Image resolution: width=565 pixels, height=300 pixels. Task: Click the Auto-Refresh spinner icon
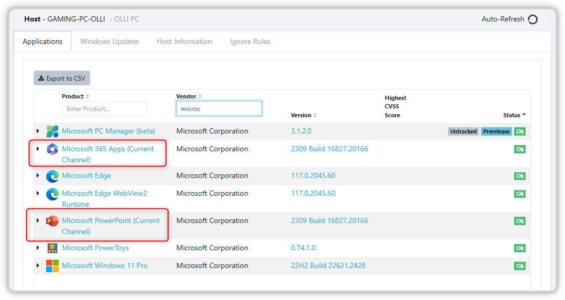point(532,19)
